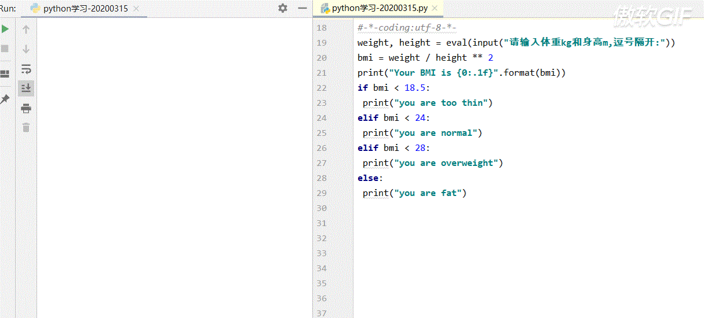Viewport: 704px width, 318px height.
Task: Toggle soft-wrap in the Run console
Action: [26, 69]
